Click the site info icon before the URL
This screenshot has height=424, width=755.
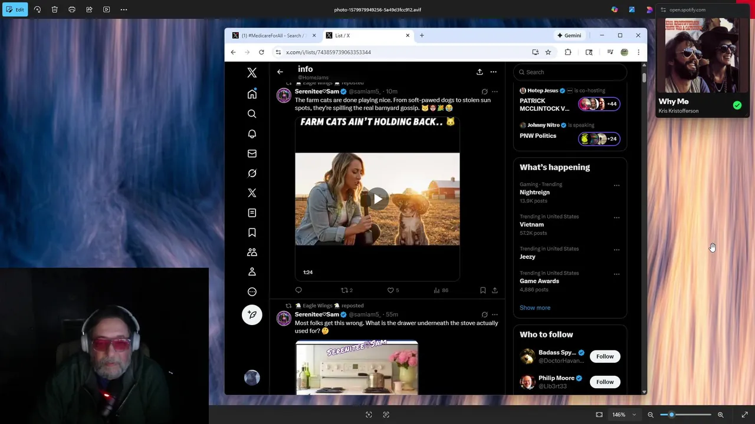[x=278, y=52]
